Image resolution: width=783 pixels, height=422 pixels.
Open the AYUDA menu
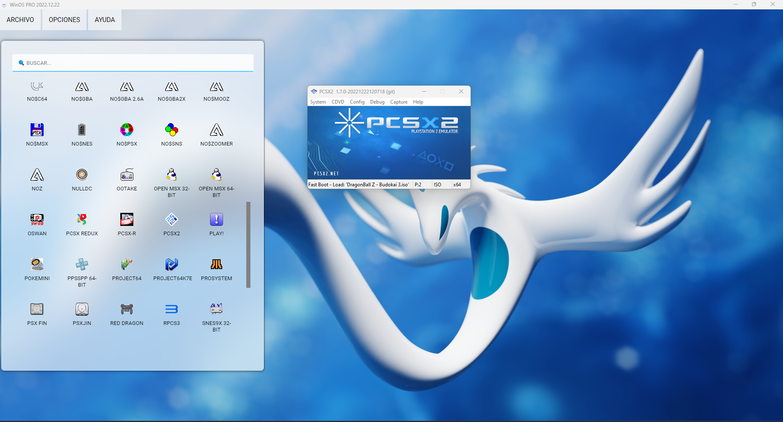(x=105, y=20)
